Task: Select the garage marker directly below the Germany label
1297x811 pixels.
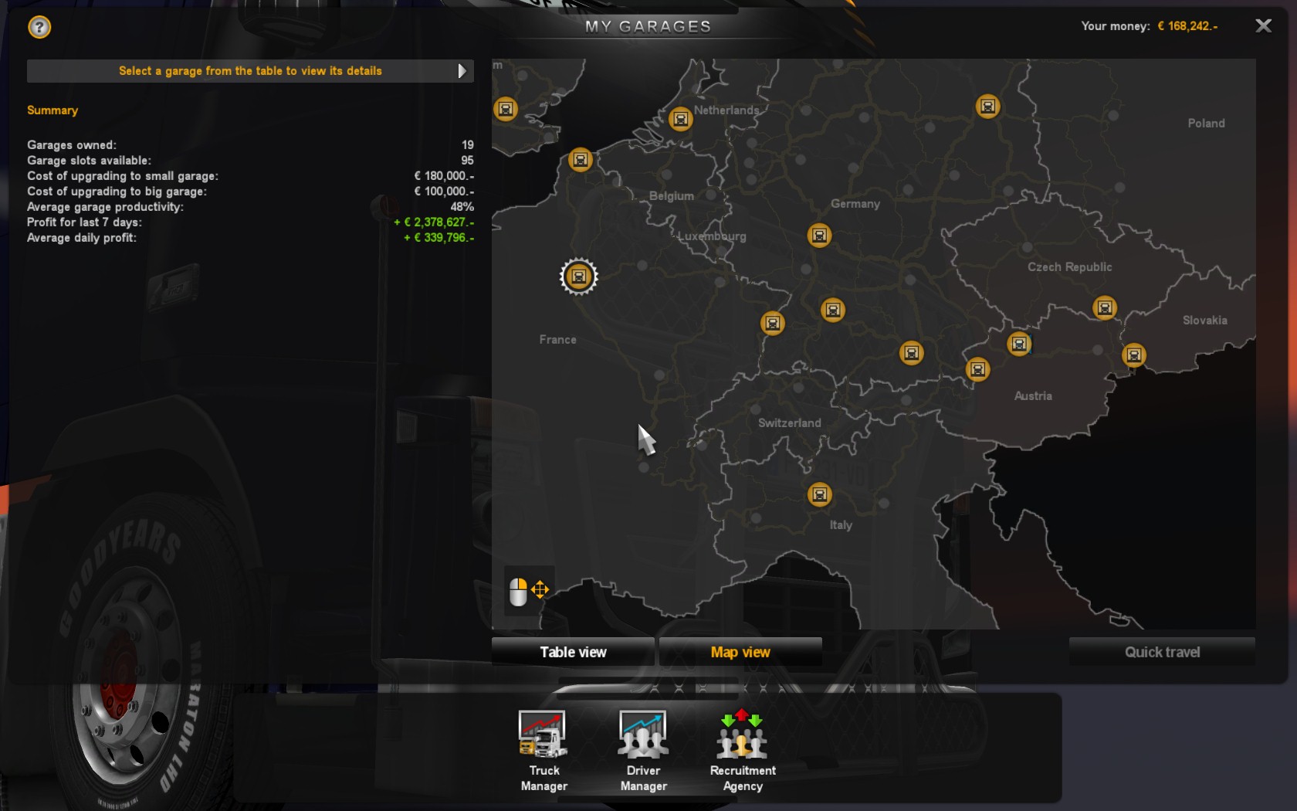Action: click(x=819, y=235)
